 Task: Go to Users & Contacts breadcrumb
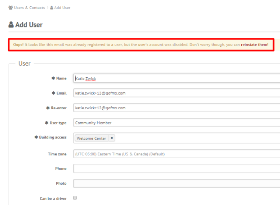[29, 8]
